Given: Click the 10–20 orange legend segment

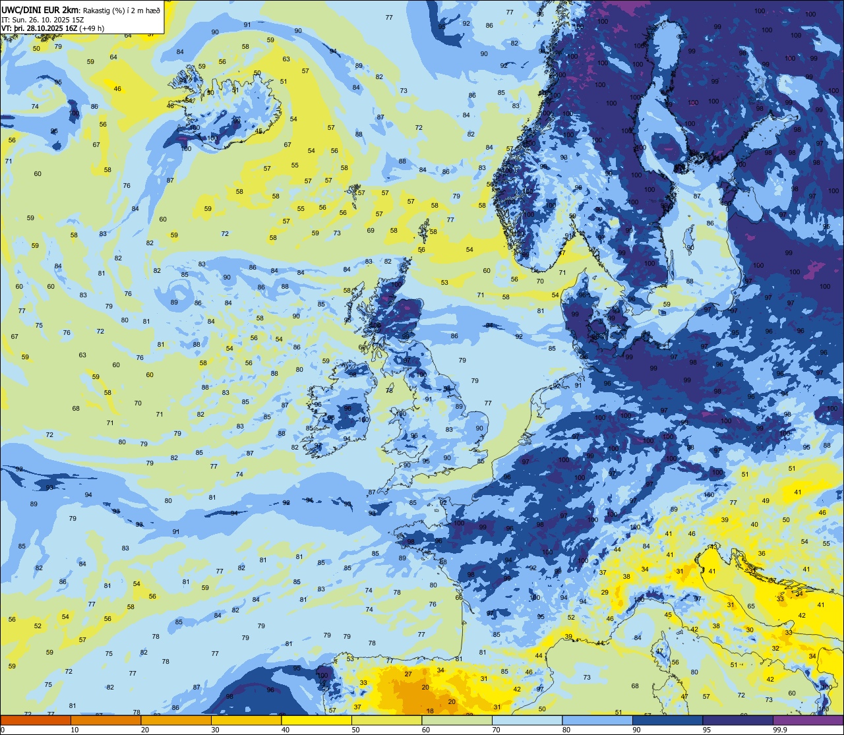Looking at the screenshot, I should tap(105, 720).
